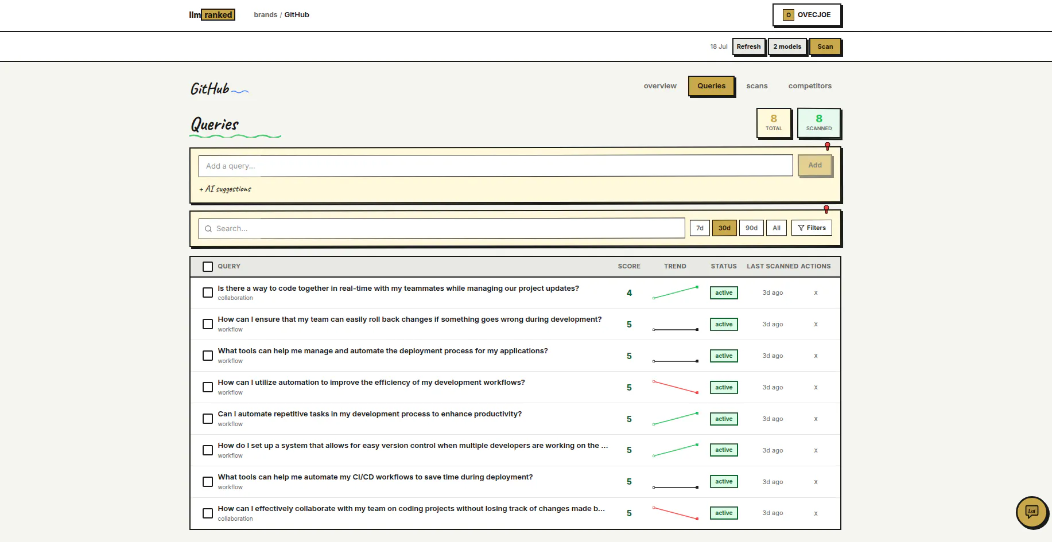Select the 30d time range
The image size is (1052, 542).
pos(724,228)
